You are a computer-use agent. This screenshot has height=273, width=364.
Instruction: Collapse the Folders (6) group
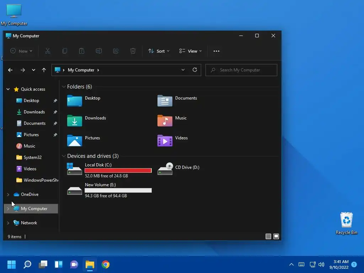pyautogui.click(x=64, y=87)
